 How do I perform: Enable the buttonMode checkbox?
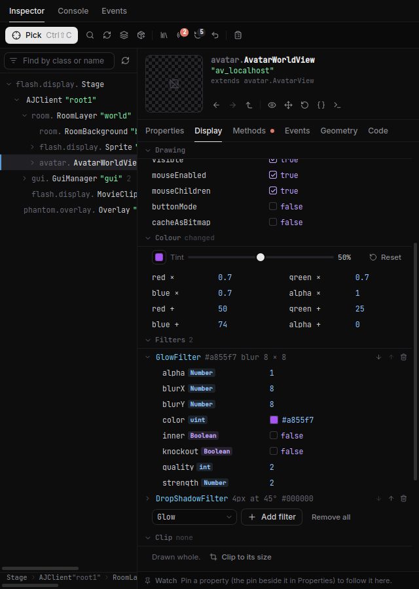coord(273,206)
